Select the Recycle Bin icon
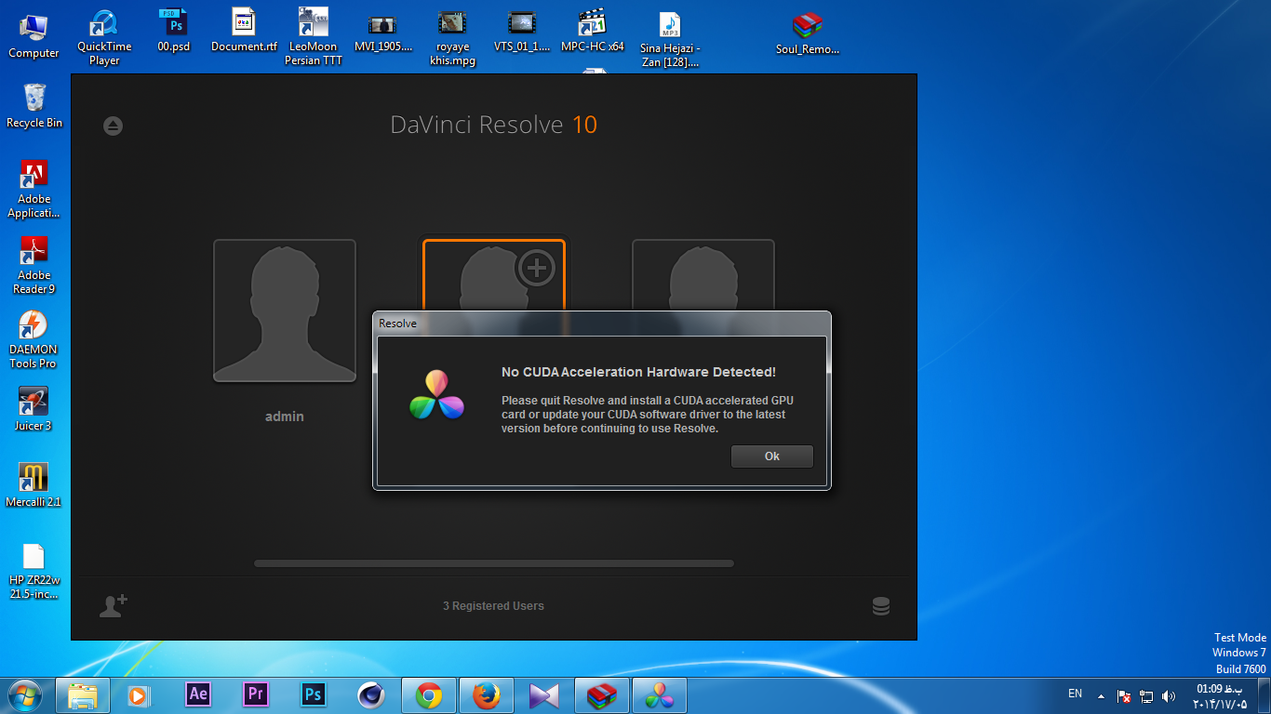This screenshot has height=714, width=1271. [x=34, y=105]
